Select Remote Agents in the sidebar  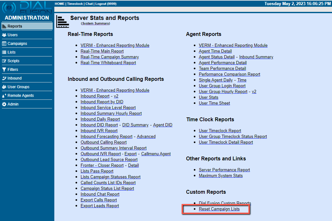coord(27,96)
